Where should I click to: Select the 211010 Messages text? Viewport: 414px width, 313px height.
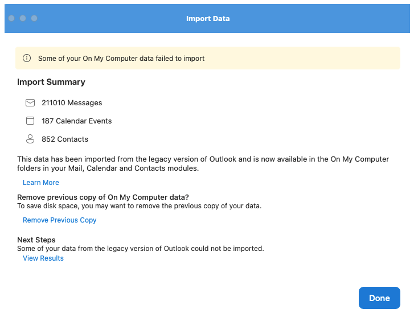click(72, 103)
